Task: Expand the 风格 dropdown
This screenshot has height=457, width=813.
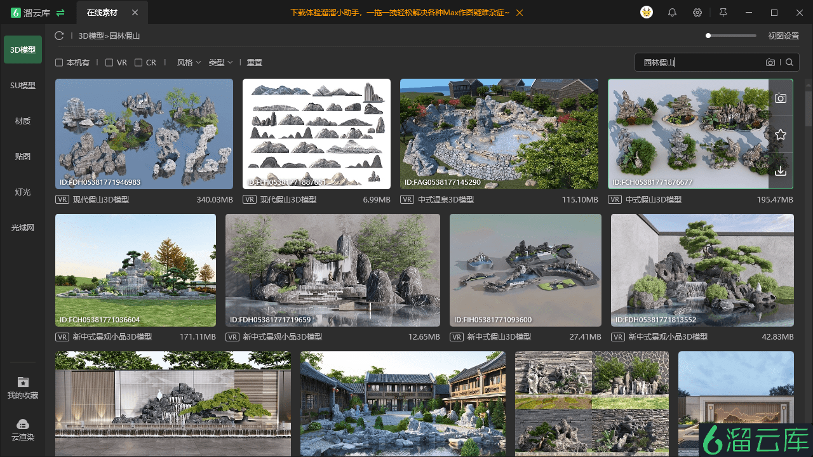Action: point(189,63)
